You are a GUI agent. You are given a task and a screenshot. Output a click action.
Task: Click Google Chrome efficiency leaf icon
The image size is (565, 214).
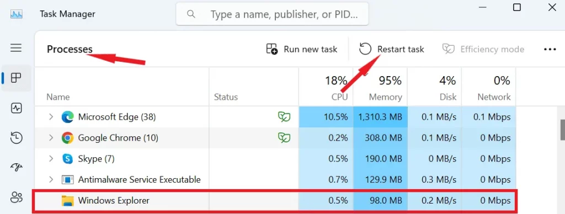point(284,138)
